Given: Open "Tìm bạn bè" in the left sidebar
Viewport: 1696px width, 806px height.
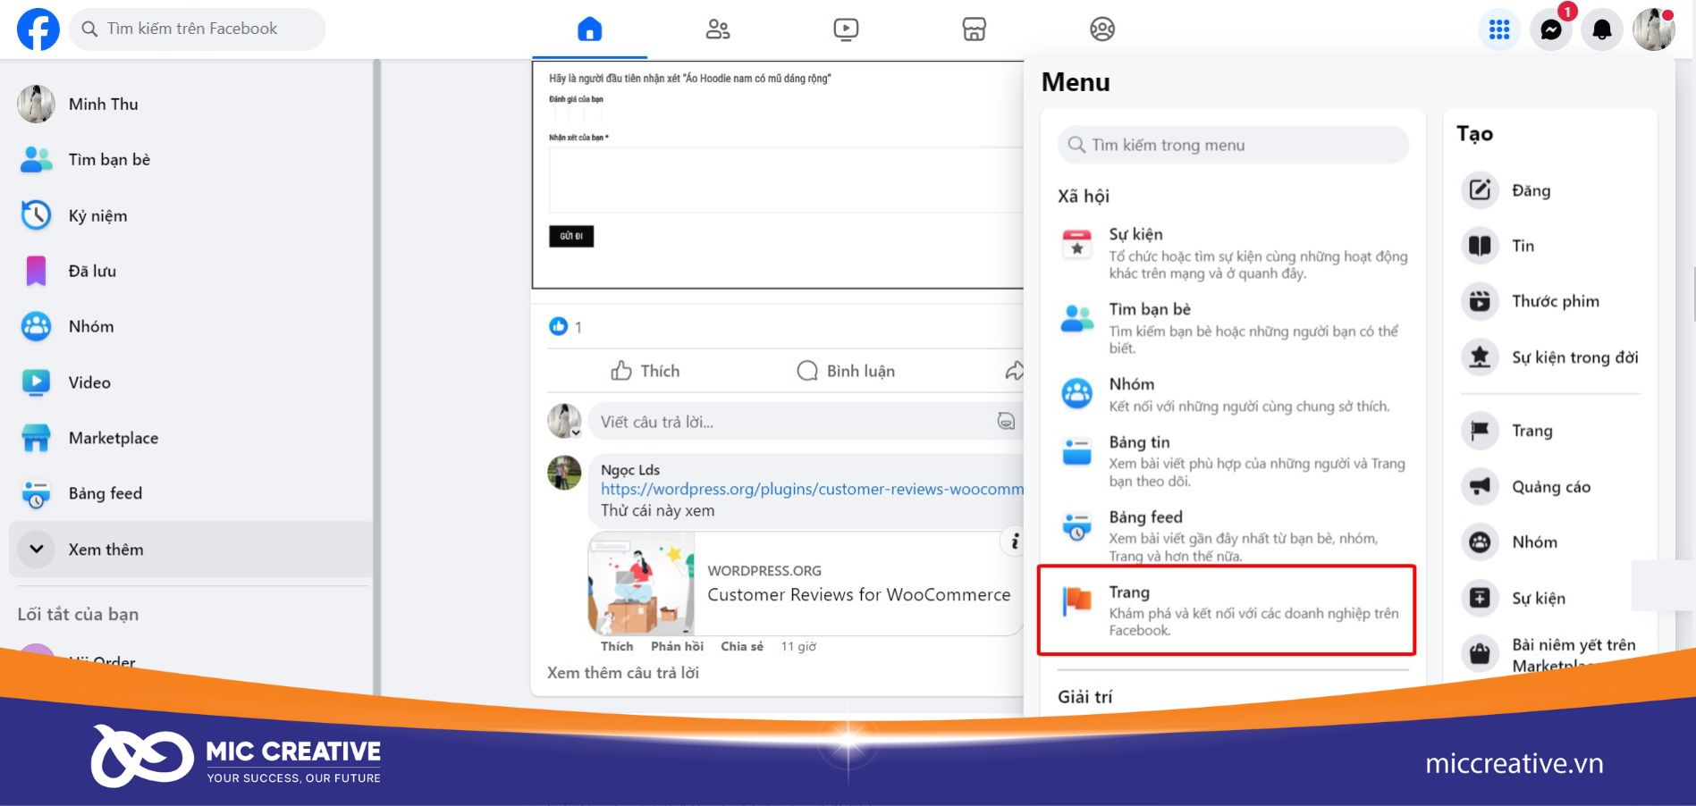Looking at the screenshot, I should (x=190, y=160).
